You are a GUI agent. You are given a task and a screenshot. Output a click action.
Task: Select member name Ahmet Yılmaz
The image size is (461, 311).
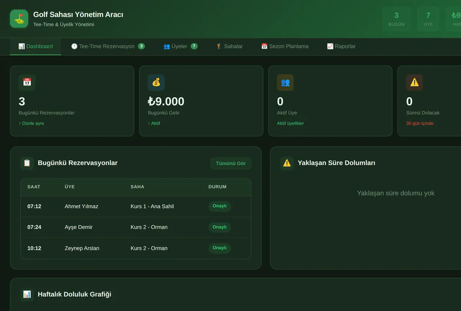click(x=81, y=206)
